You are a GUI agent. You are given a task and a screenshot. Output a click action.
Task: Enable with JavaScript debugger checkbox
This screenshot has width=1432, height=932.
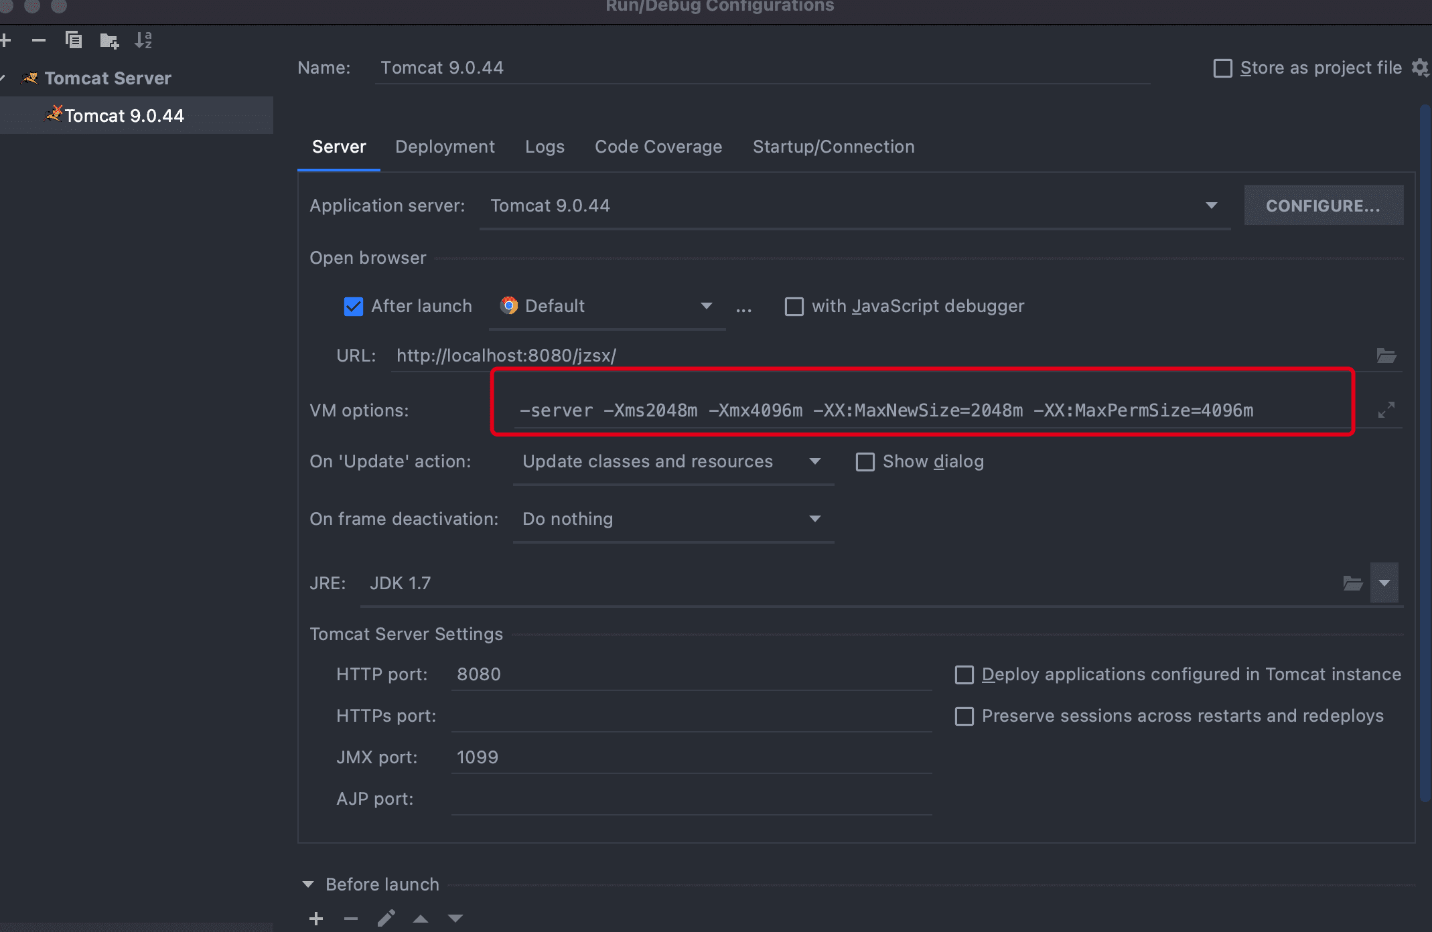tap(794, 307)
